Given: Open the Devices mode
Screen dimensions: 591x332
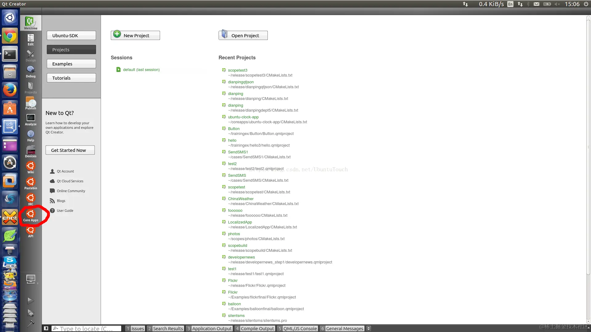Looking at the screenshot, I should tap(30, 152).
